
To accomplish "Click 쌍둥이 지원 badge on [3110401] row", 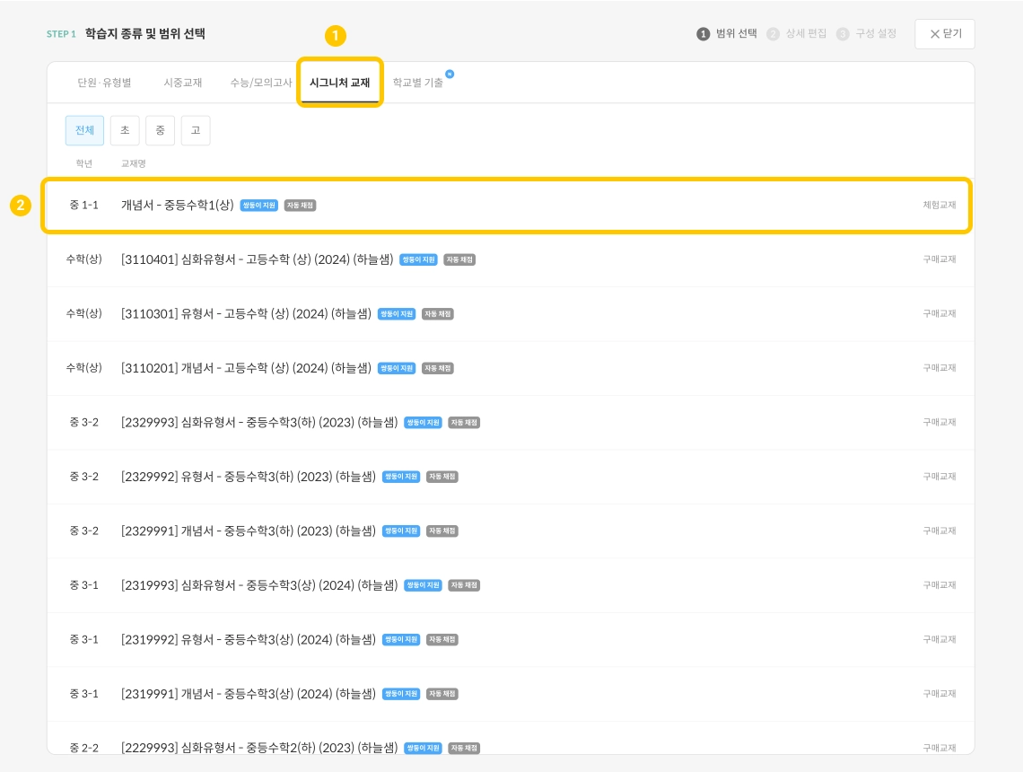I will tap(418, 259).
